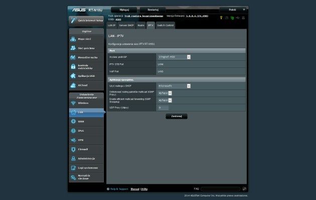Viewport: 316px width, 200px height.
Task: Open the Wireless menu item
Action: pos(86,103)
